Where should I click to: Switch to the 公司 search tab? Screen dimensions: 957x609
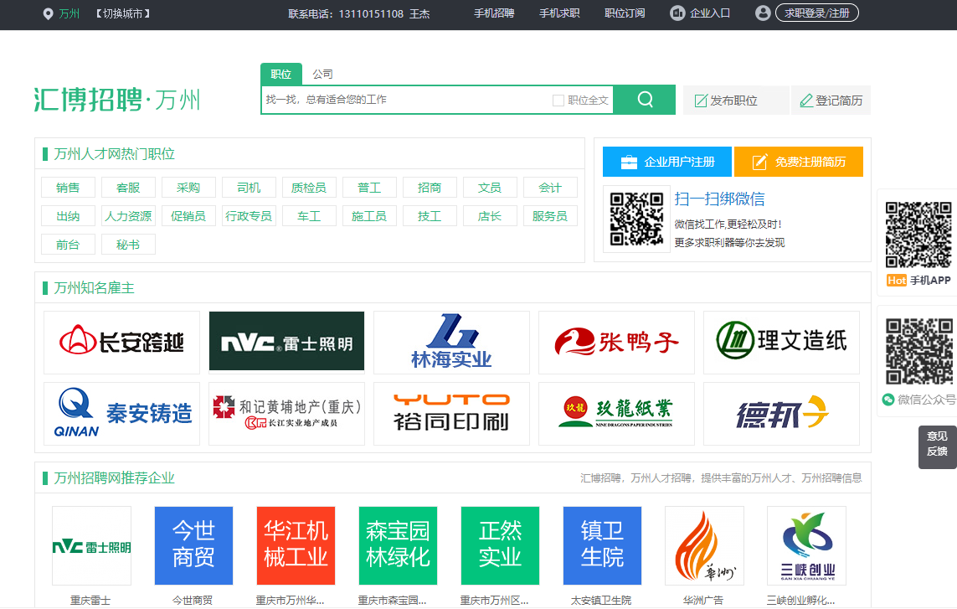(x=322, y=74)
